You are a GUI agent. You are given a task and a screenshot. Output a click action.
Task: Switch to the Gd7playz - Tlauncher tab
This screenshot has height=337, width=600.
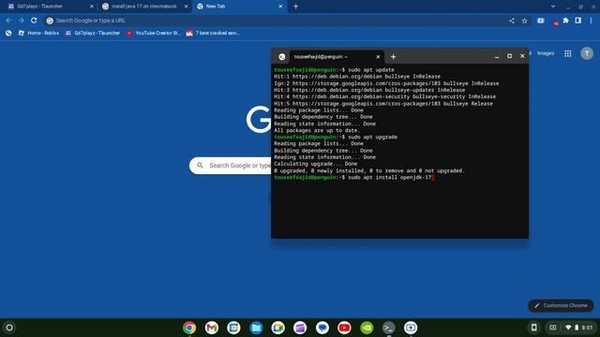click(x=49, y=7)
